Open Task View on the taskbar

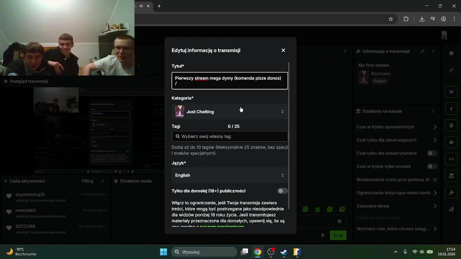(x=245, y=252)
